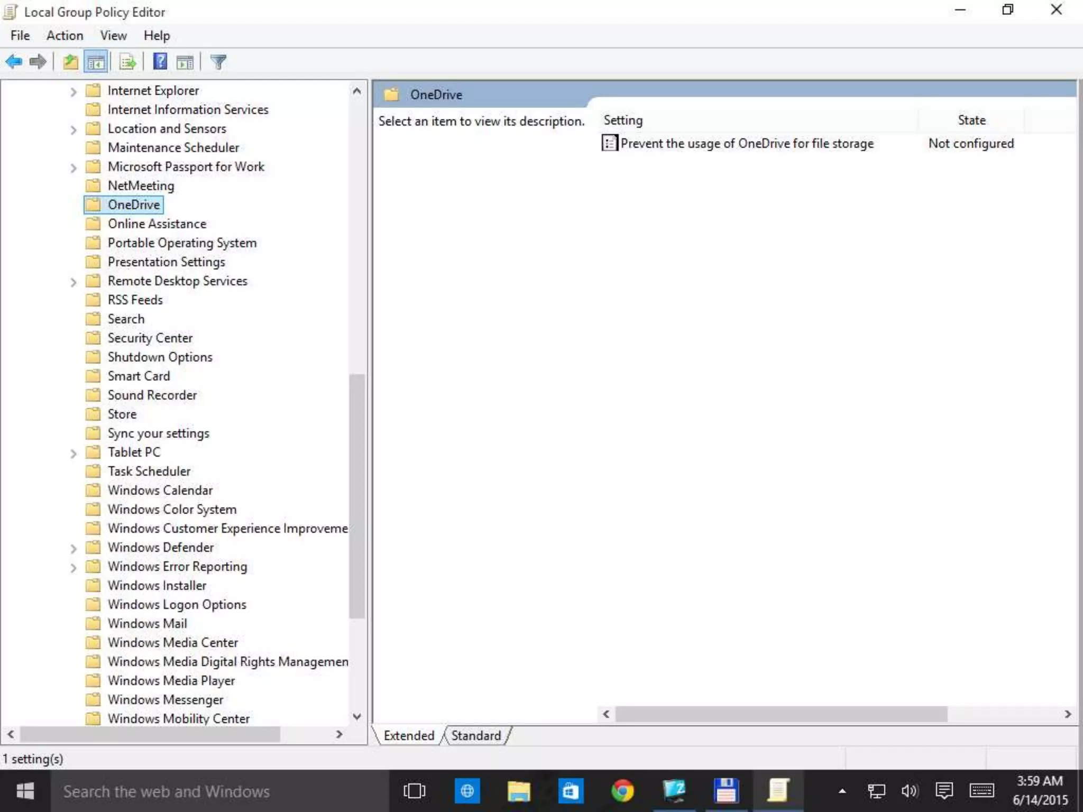
Task: Click the Back arrow toolbar icon
Action: point(14,62)
